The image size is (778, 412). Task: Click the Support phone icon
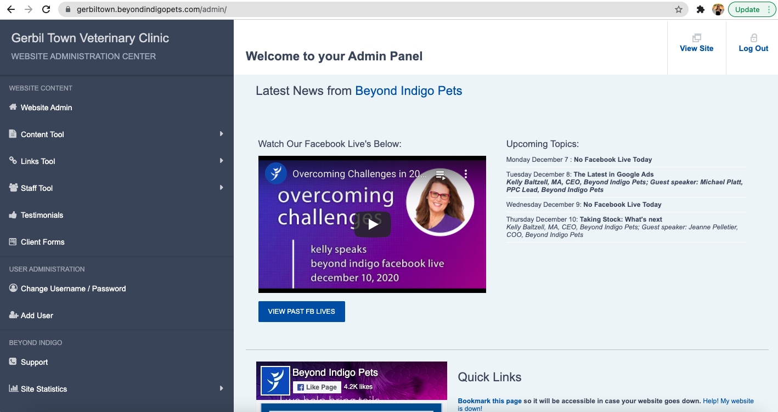tap(13, 362)
